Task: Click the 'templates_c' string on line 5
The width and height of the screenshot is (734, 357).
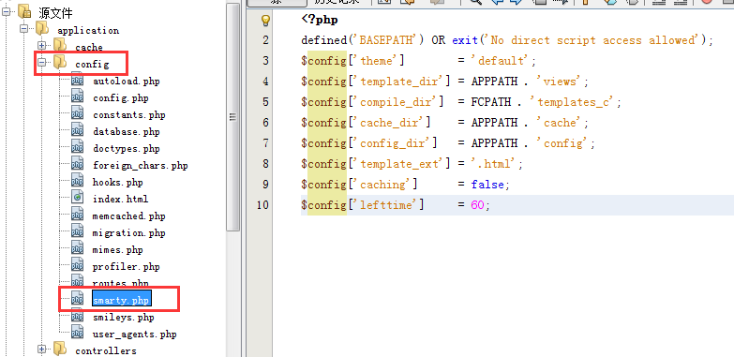Action: 575,102
